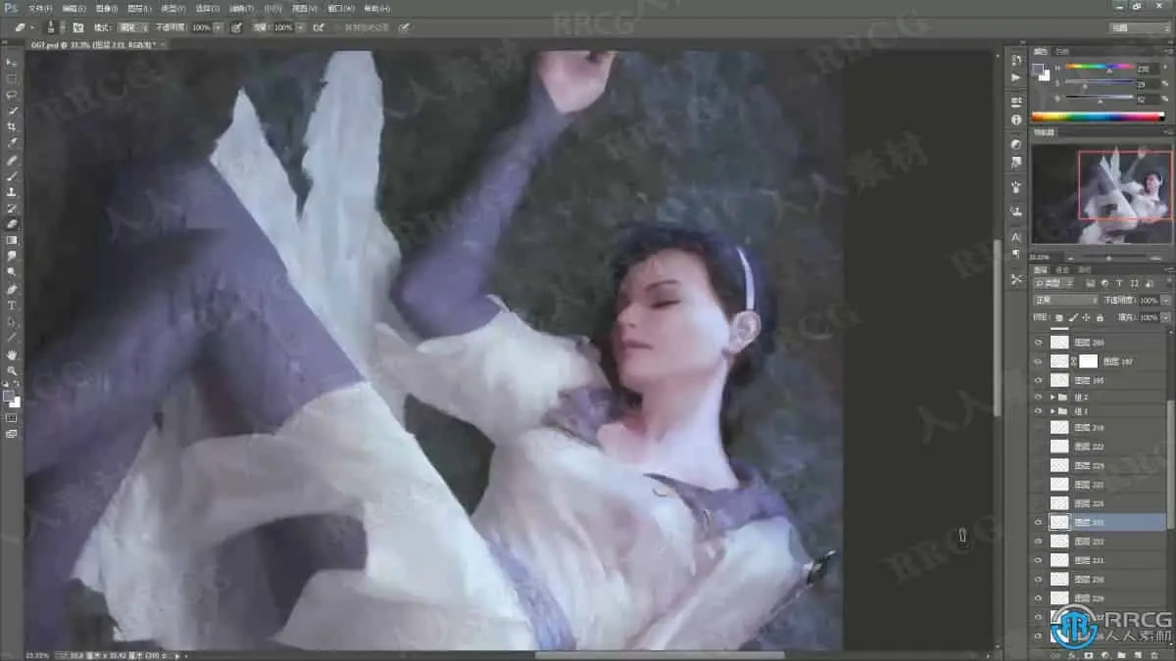Image resolution: width=1176 pixels, height=661 pixels.
Task: Select the Clone Stamp tool
Action: coord(12,193)
